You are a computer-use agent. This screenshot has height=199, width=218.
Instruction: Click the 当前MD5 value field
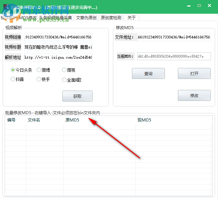point(174,56)
